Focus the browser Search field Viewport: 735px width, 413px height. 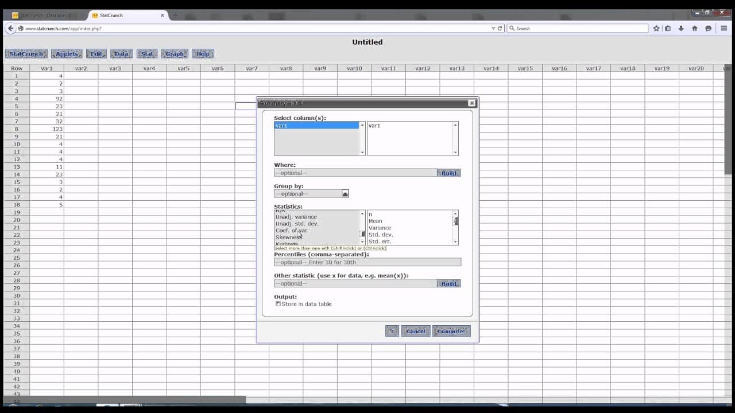(577, 28)
